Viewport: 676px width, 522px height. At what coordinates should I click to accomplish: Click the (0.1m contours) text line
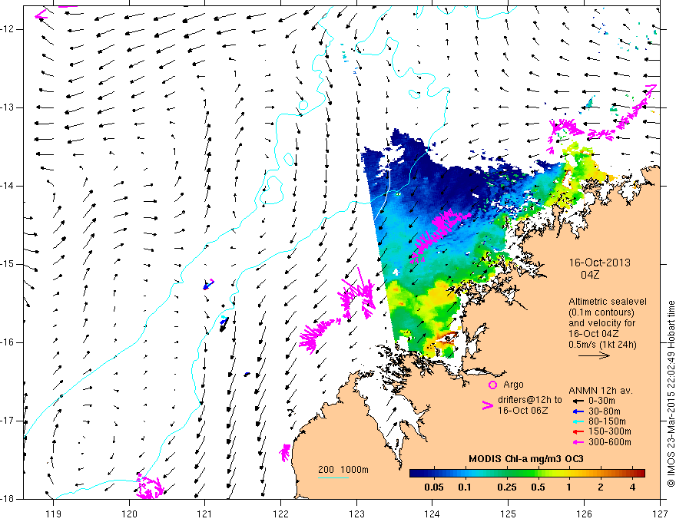tap(601, 312)
